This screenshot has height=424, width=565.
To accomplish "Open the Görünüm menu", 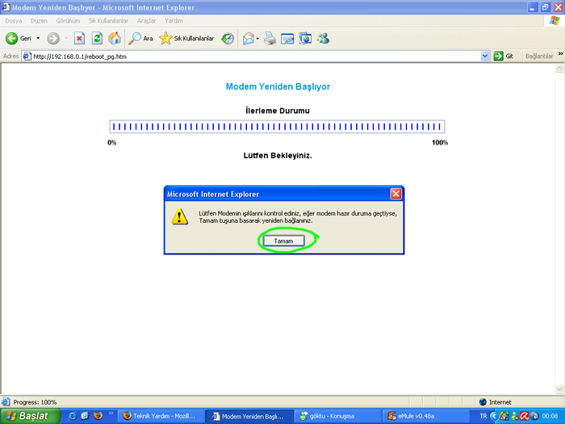I will pos(68,21).
